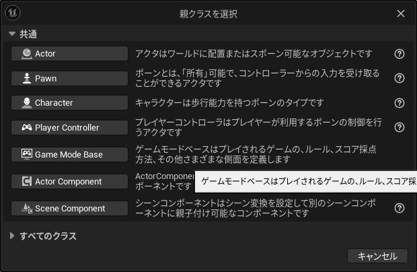The height and width of the screenshot is (272, 417).
Task: Click the Pawn chess piece icon
Action: [x=27, y=79]
